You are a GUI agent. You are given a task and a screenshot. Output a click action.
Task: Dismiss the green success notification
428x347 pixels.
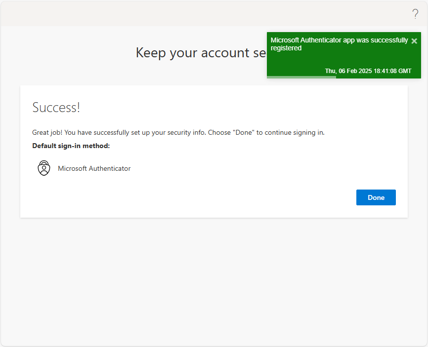pos(414,41)
